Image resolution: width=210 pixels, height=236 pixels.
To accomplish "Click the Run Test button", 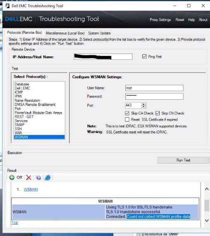I will click(x=183, y=160).
